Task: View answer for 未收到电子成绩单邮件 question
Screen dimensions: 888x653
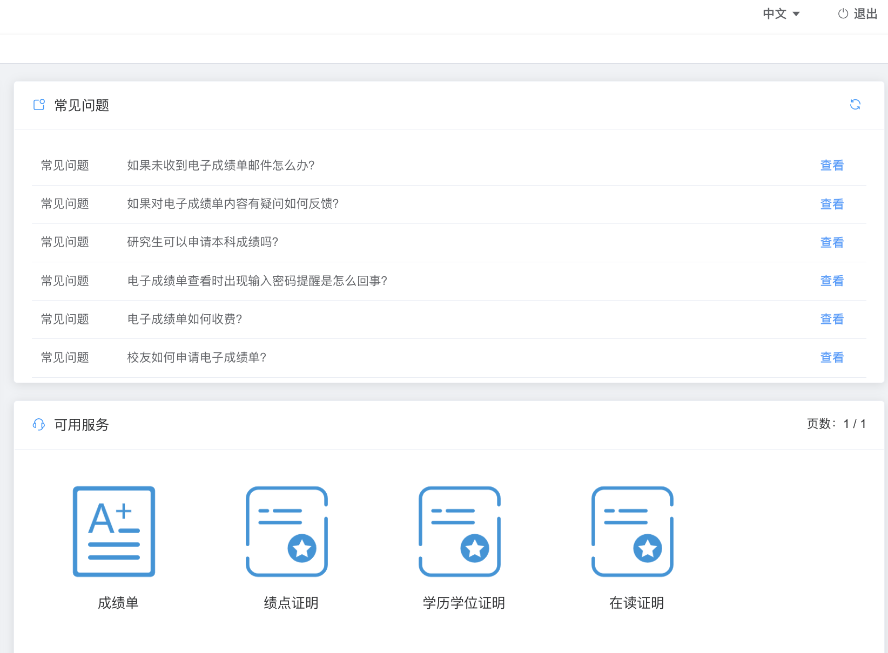Action: click(831, 166)
